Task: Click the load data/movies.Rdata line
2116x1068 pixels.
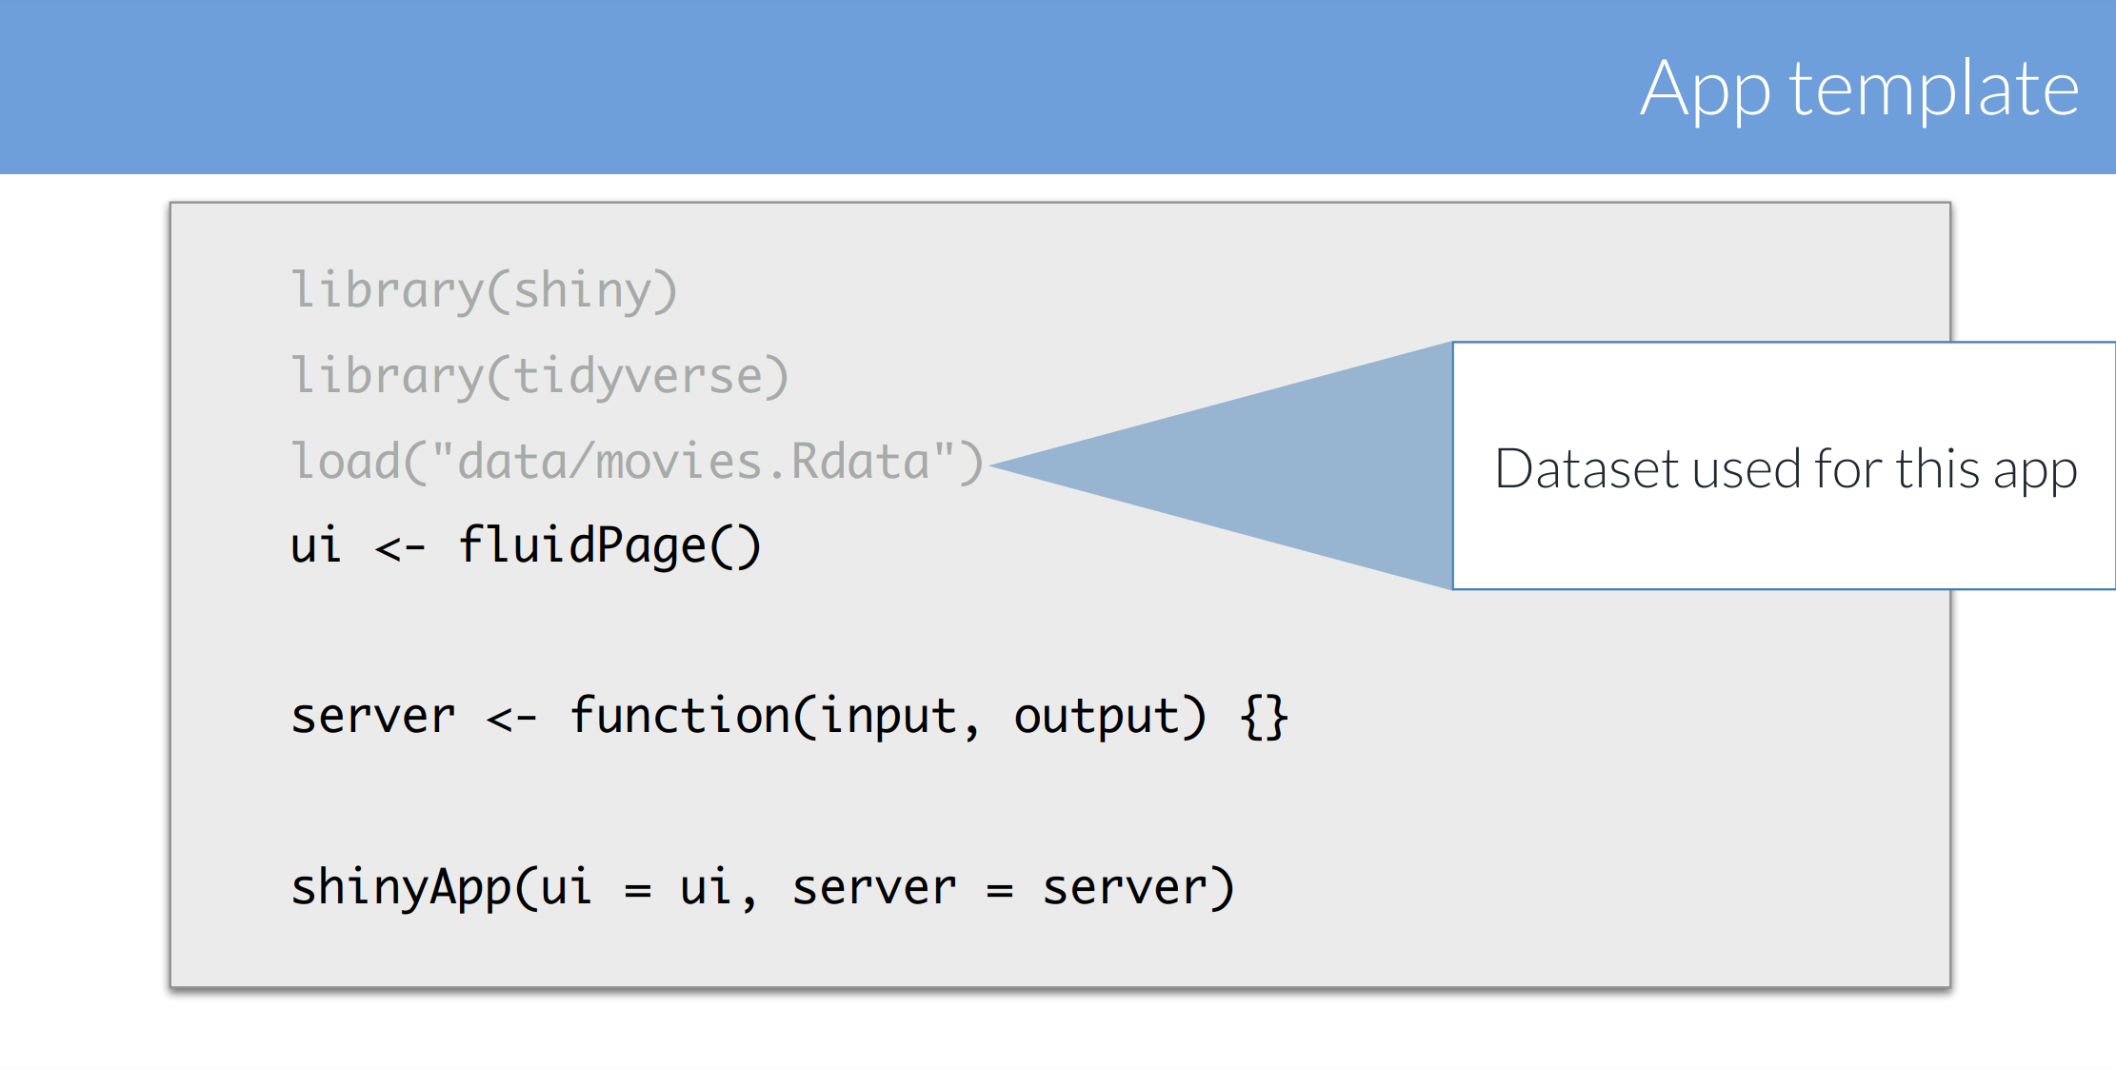Action: pos(636,462)
